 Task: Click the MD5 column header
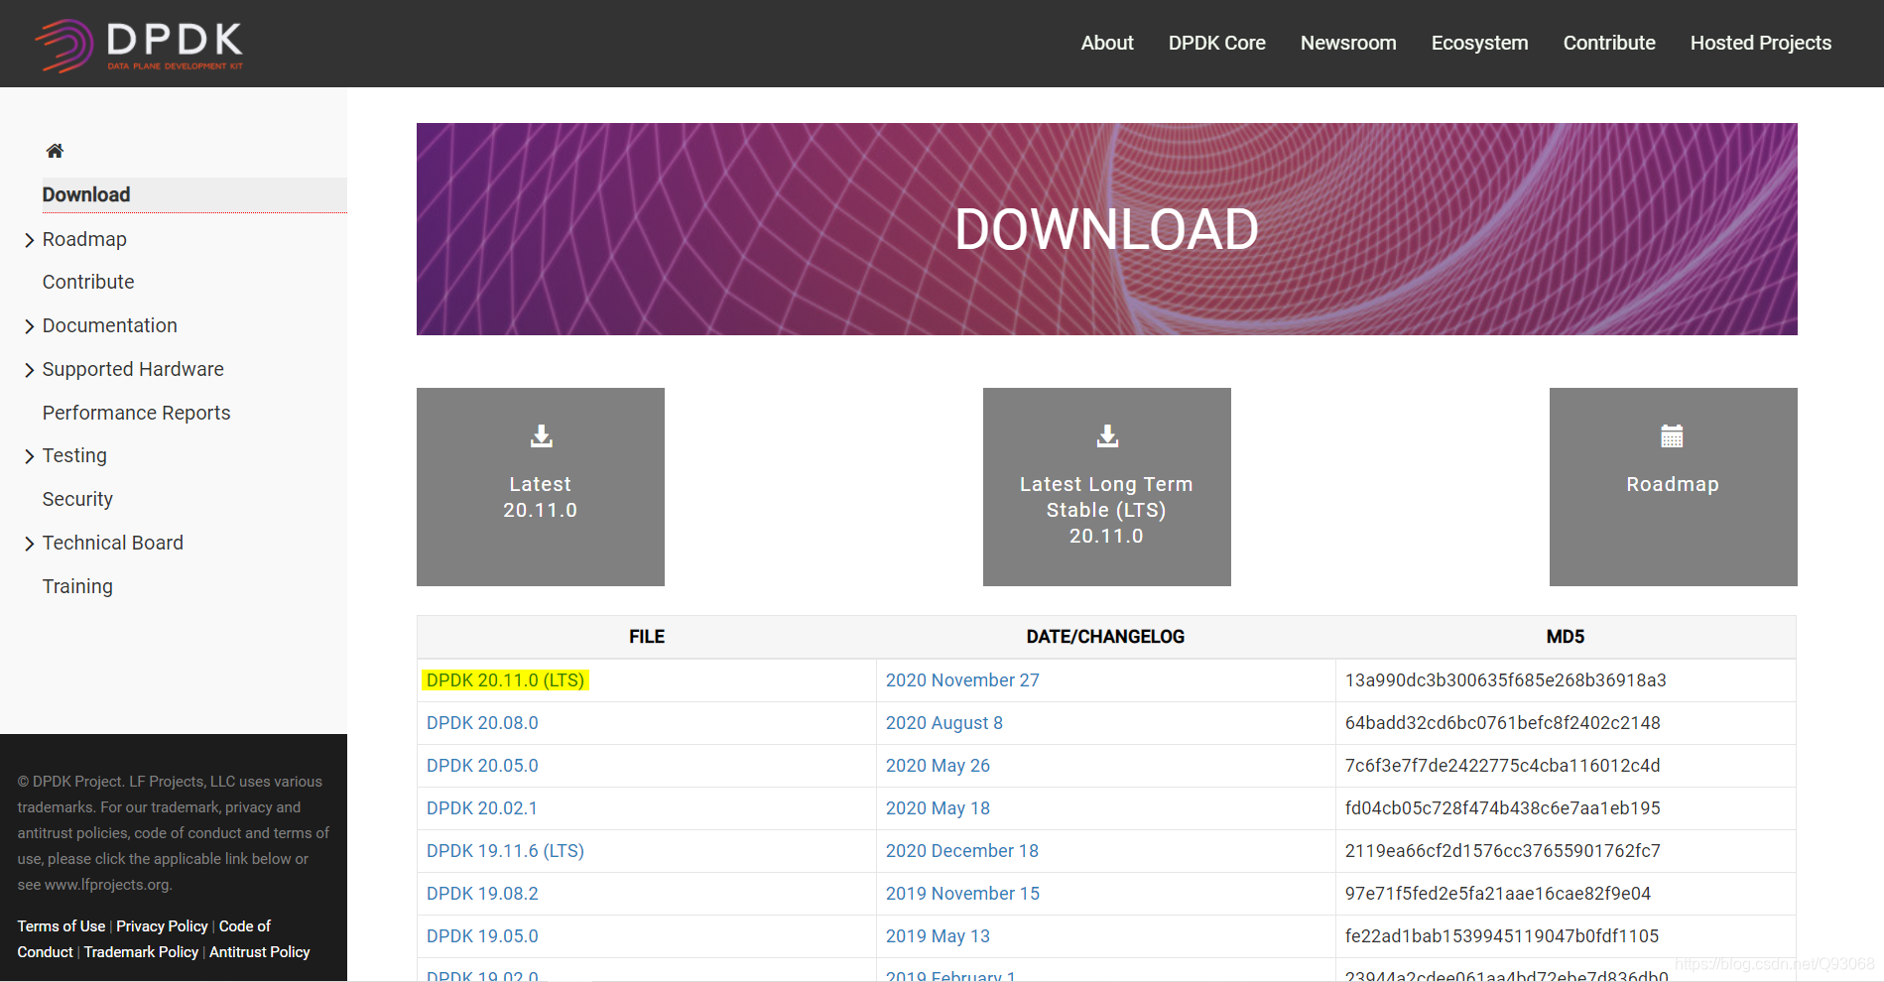coord(1566,637)
